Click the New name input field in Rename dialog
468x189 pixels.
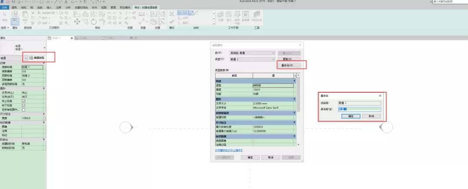pos(359,109)
